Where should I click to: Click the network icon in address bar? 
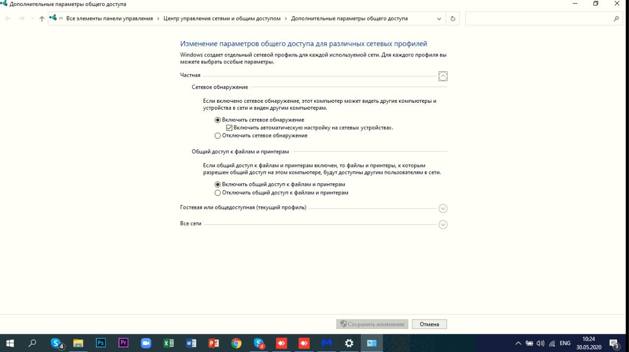point(53,18)
